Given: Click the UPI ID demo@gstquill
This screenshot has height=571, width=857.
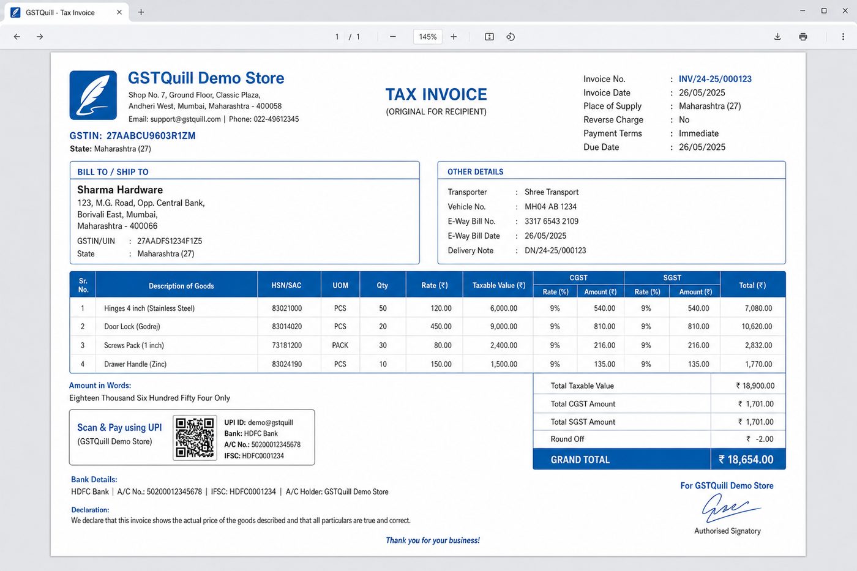Looking at the screenshot, I should (271, 423).
